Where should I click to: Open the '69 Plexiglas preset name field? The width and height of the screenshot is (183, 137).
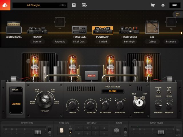(40, 5)
